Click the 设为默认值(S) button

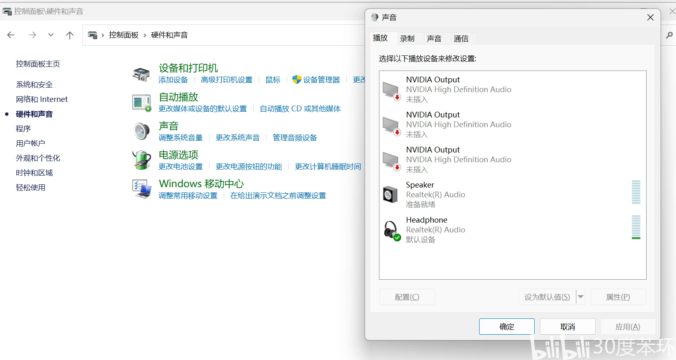(x=547, y=297)
